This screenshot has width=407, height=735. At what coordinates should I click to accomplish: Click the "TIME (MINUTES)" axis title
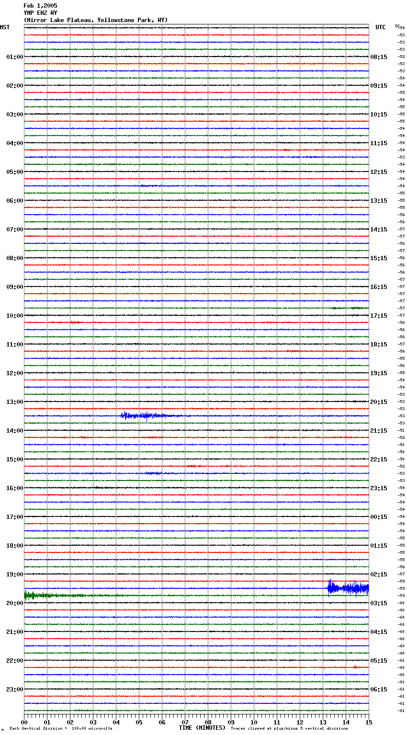202,728
